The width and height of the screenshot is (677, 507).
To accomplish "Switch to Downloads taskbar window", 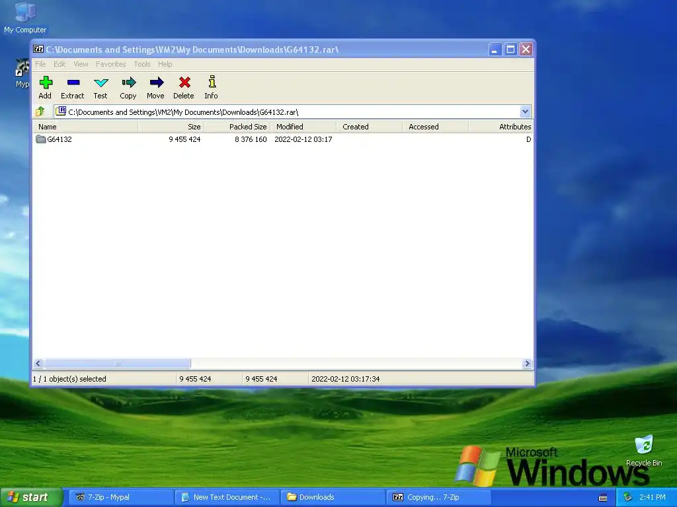I will 333,497.
